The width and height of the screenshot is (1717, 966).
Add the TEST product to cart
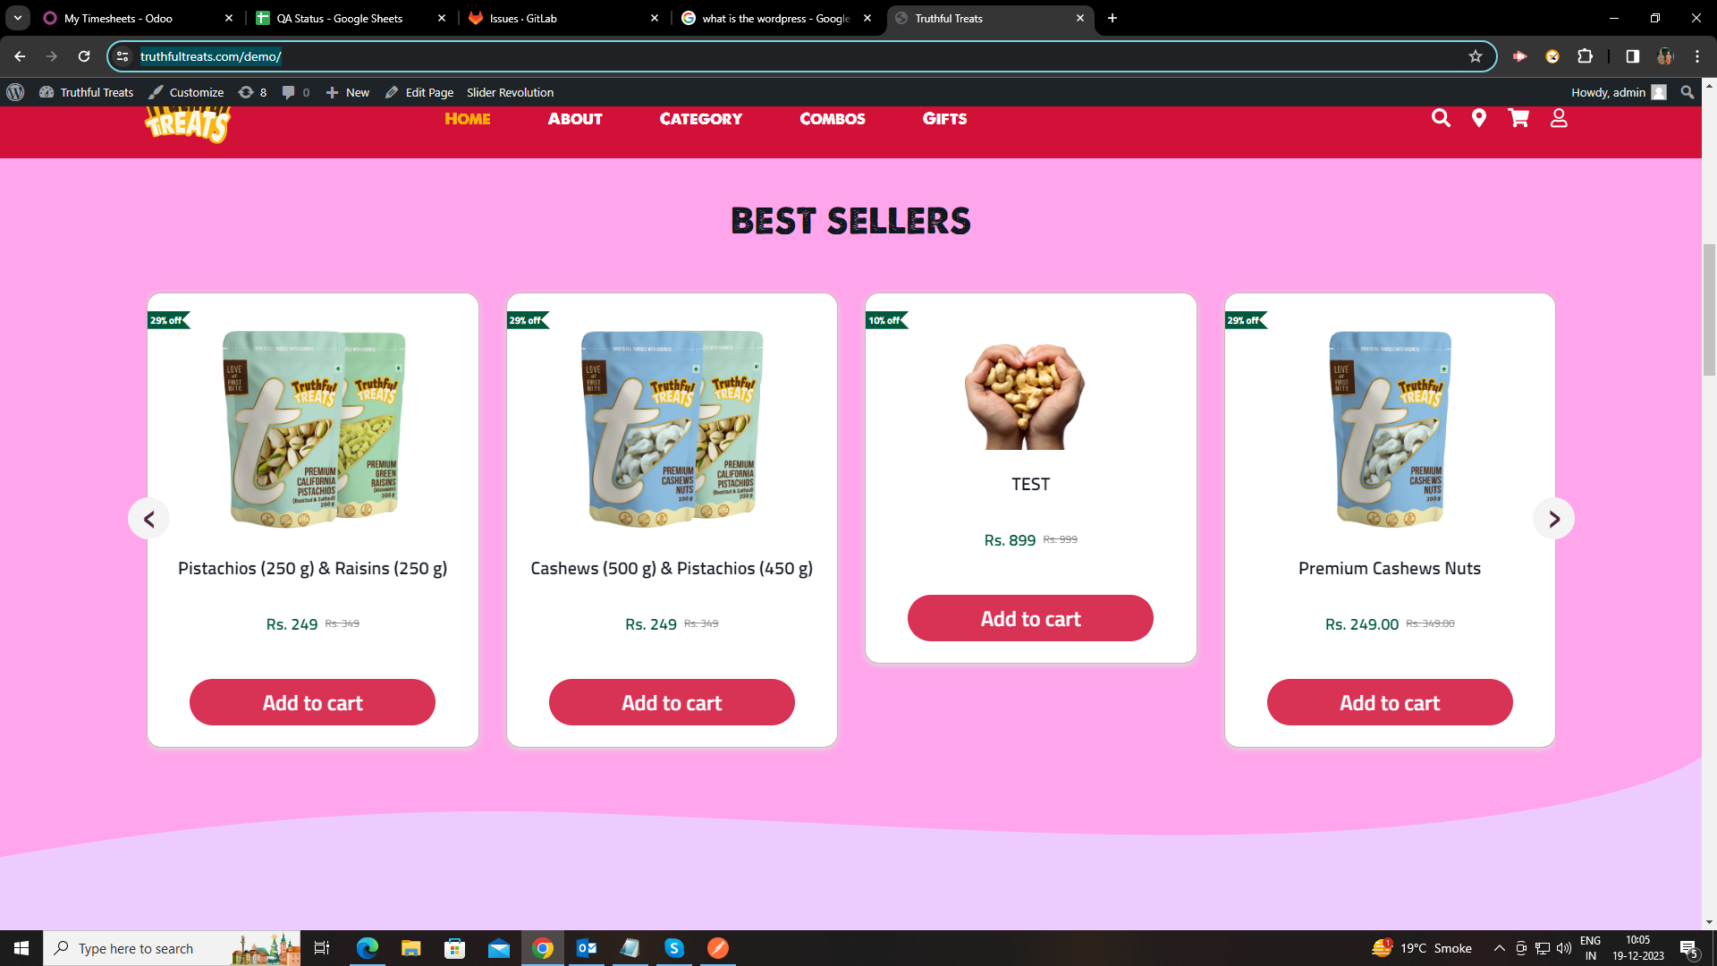(x=1030, y=618)
